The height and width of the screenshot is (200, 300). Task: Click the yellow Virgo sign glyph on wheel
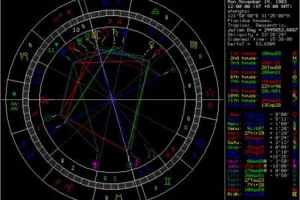[x=194, y=44]
